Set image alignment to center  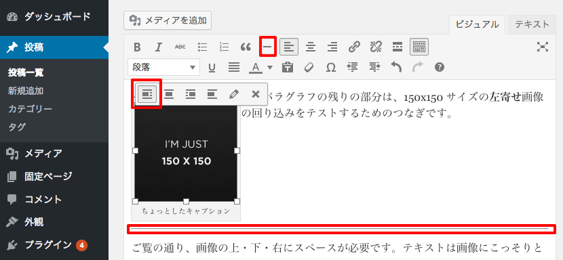click(169, 94)
